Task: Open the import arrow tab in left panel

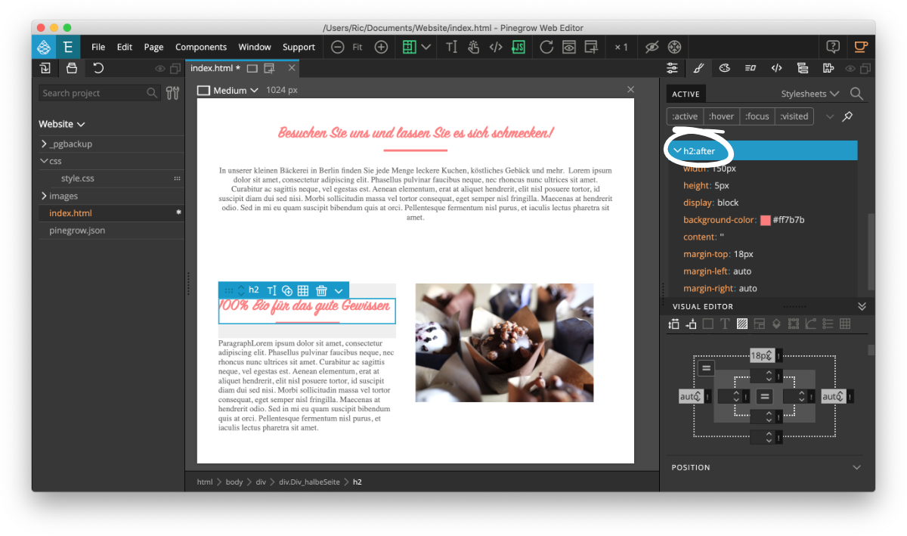Action: click(x=45, y=68)
